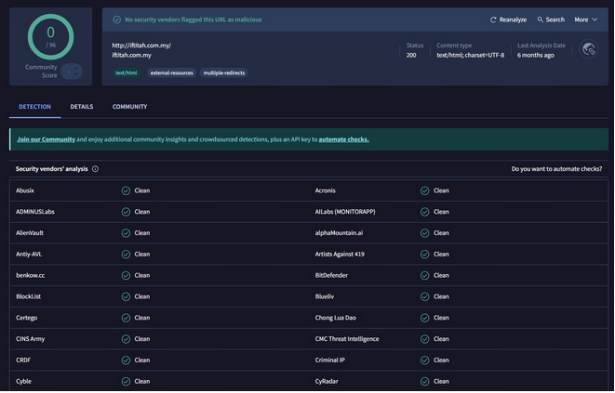Click the Clean checkmark icon for Abusix
This screenshot has height=393, width=615.
(126, 190)
